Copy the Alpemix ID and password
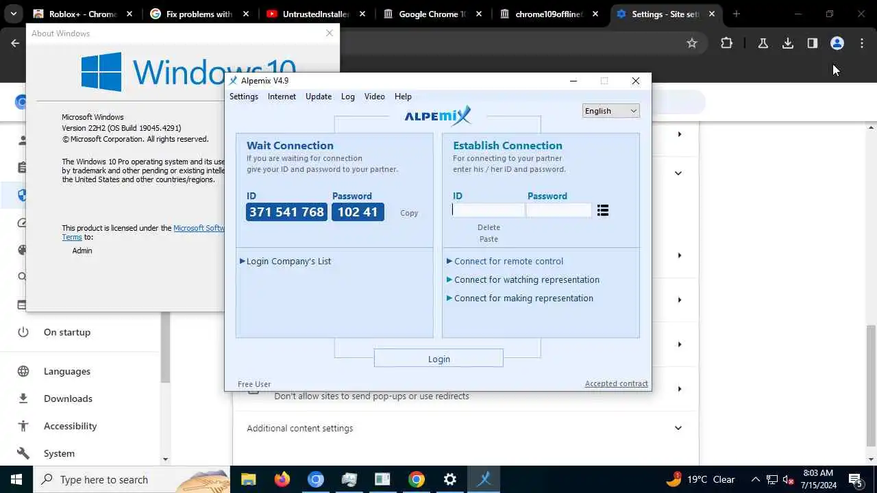Viewport: 877px width, 493px height. [x=409, y=213]
